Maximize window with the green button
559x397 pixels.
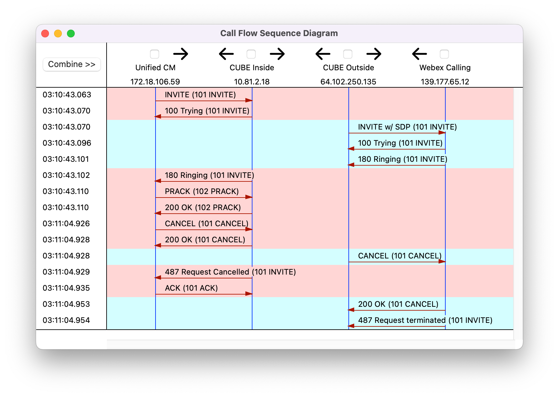(x=71, y=34)
